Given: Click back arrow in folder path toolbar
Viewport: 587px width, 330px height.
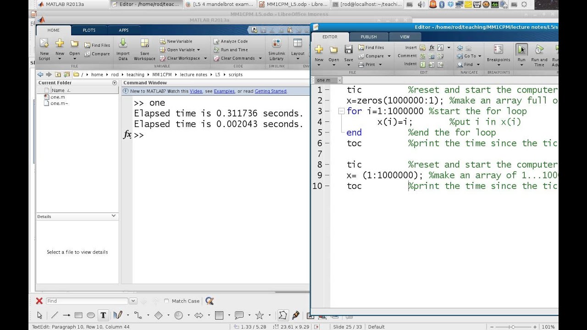Looking at the screenshot, I should pos(40,74).
